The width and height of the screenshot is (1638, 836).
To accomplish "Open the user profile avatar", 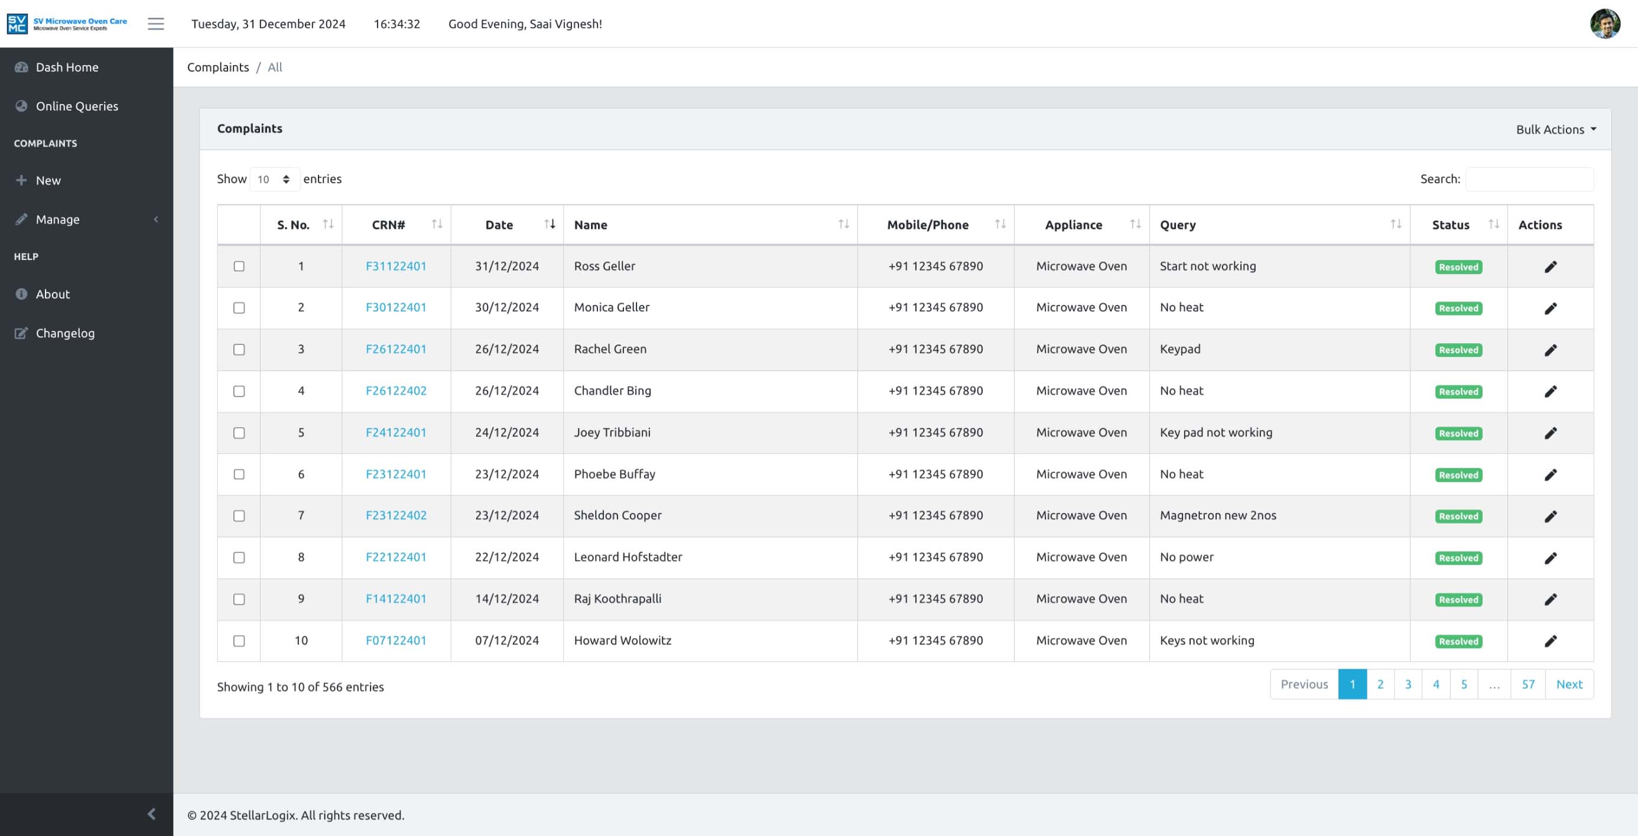I will [x=1604, y=24].
